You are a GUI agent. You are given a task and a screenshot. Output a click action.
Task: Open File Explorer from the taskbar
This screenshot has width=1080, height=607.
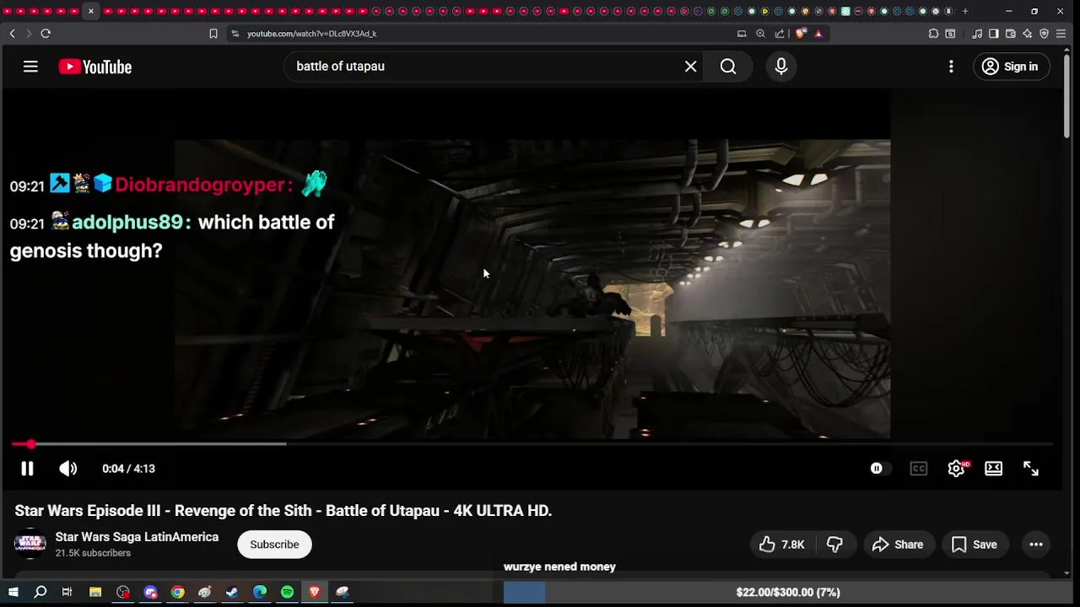coord(95,593)
